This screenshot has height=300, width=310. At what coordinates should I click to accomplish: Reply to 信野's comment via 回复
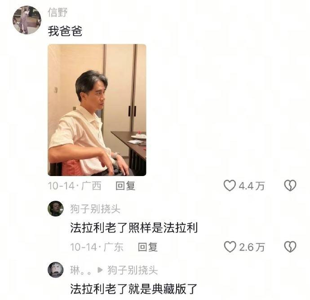(125, 186)
